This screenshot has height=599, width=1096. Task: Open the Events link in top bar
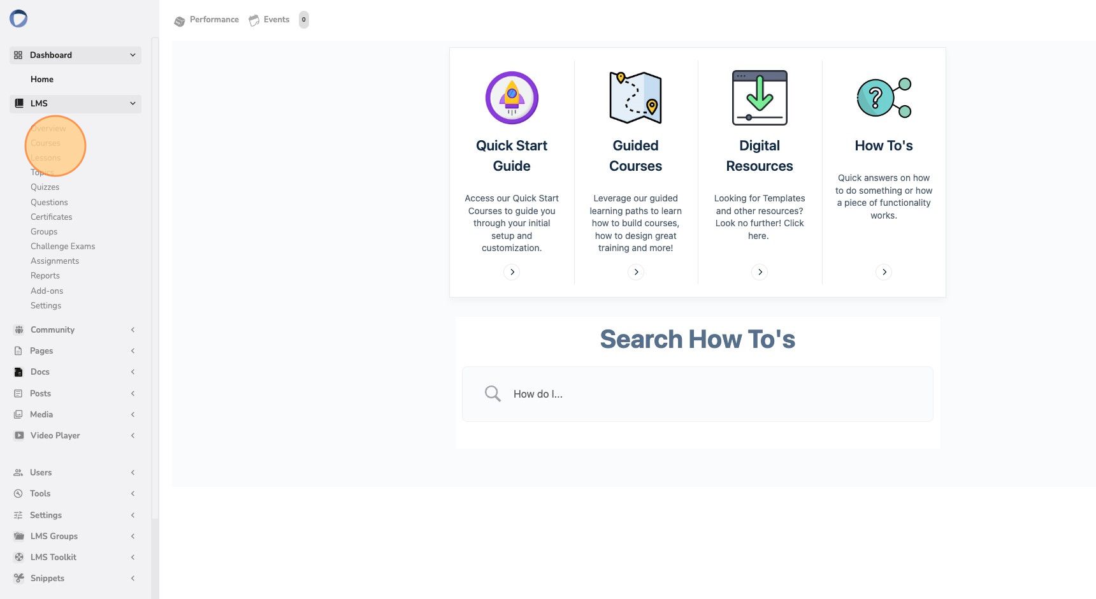277,20
